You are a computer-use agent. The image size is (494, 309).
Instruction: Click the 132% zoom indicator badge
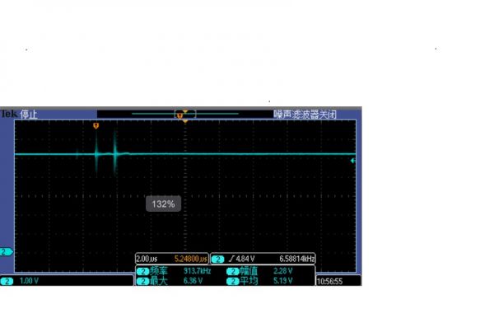[x=163, y=204]
